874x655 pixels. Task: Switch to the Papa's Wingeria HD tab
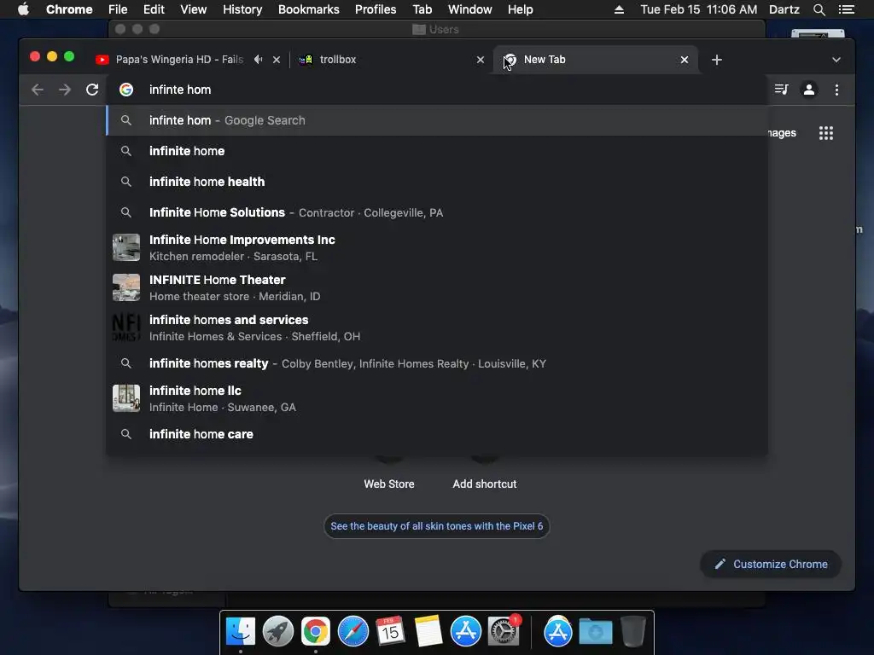(178, 60)
